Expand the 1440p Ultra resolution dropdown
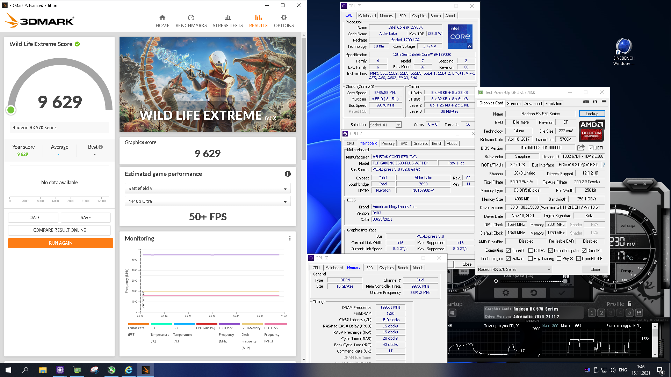The width and height of the screenshot is (671, 377). pos(208,201)
